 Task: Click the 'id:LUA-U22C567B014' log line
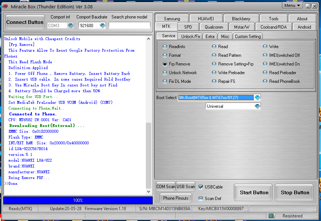click(28, 149)
